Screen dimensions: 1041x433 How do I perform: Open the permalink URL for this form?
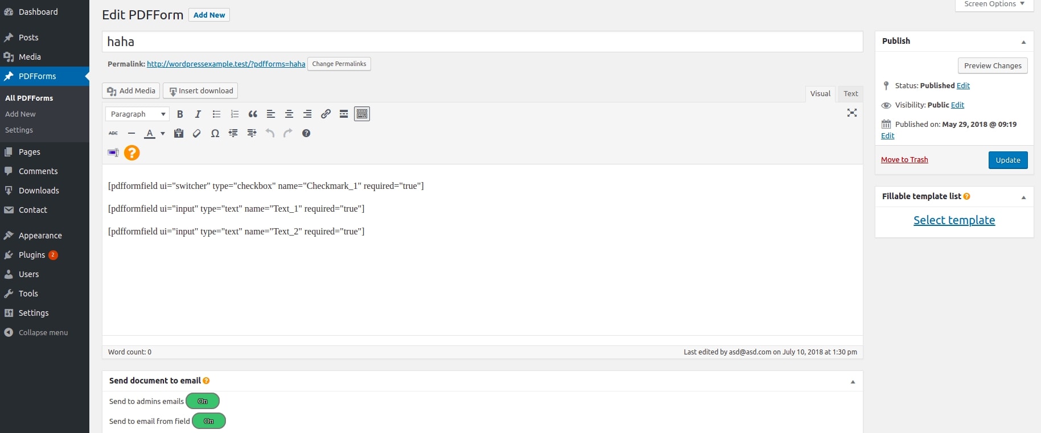[x=226, y=64]
